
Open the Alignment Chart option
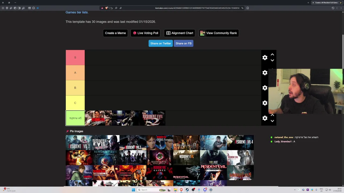(x=180, y=33)
